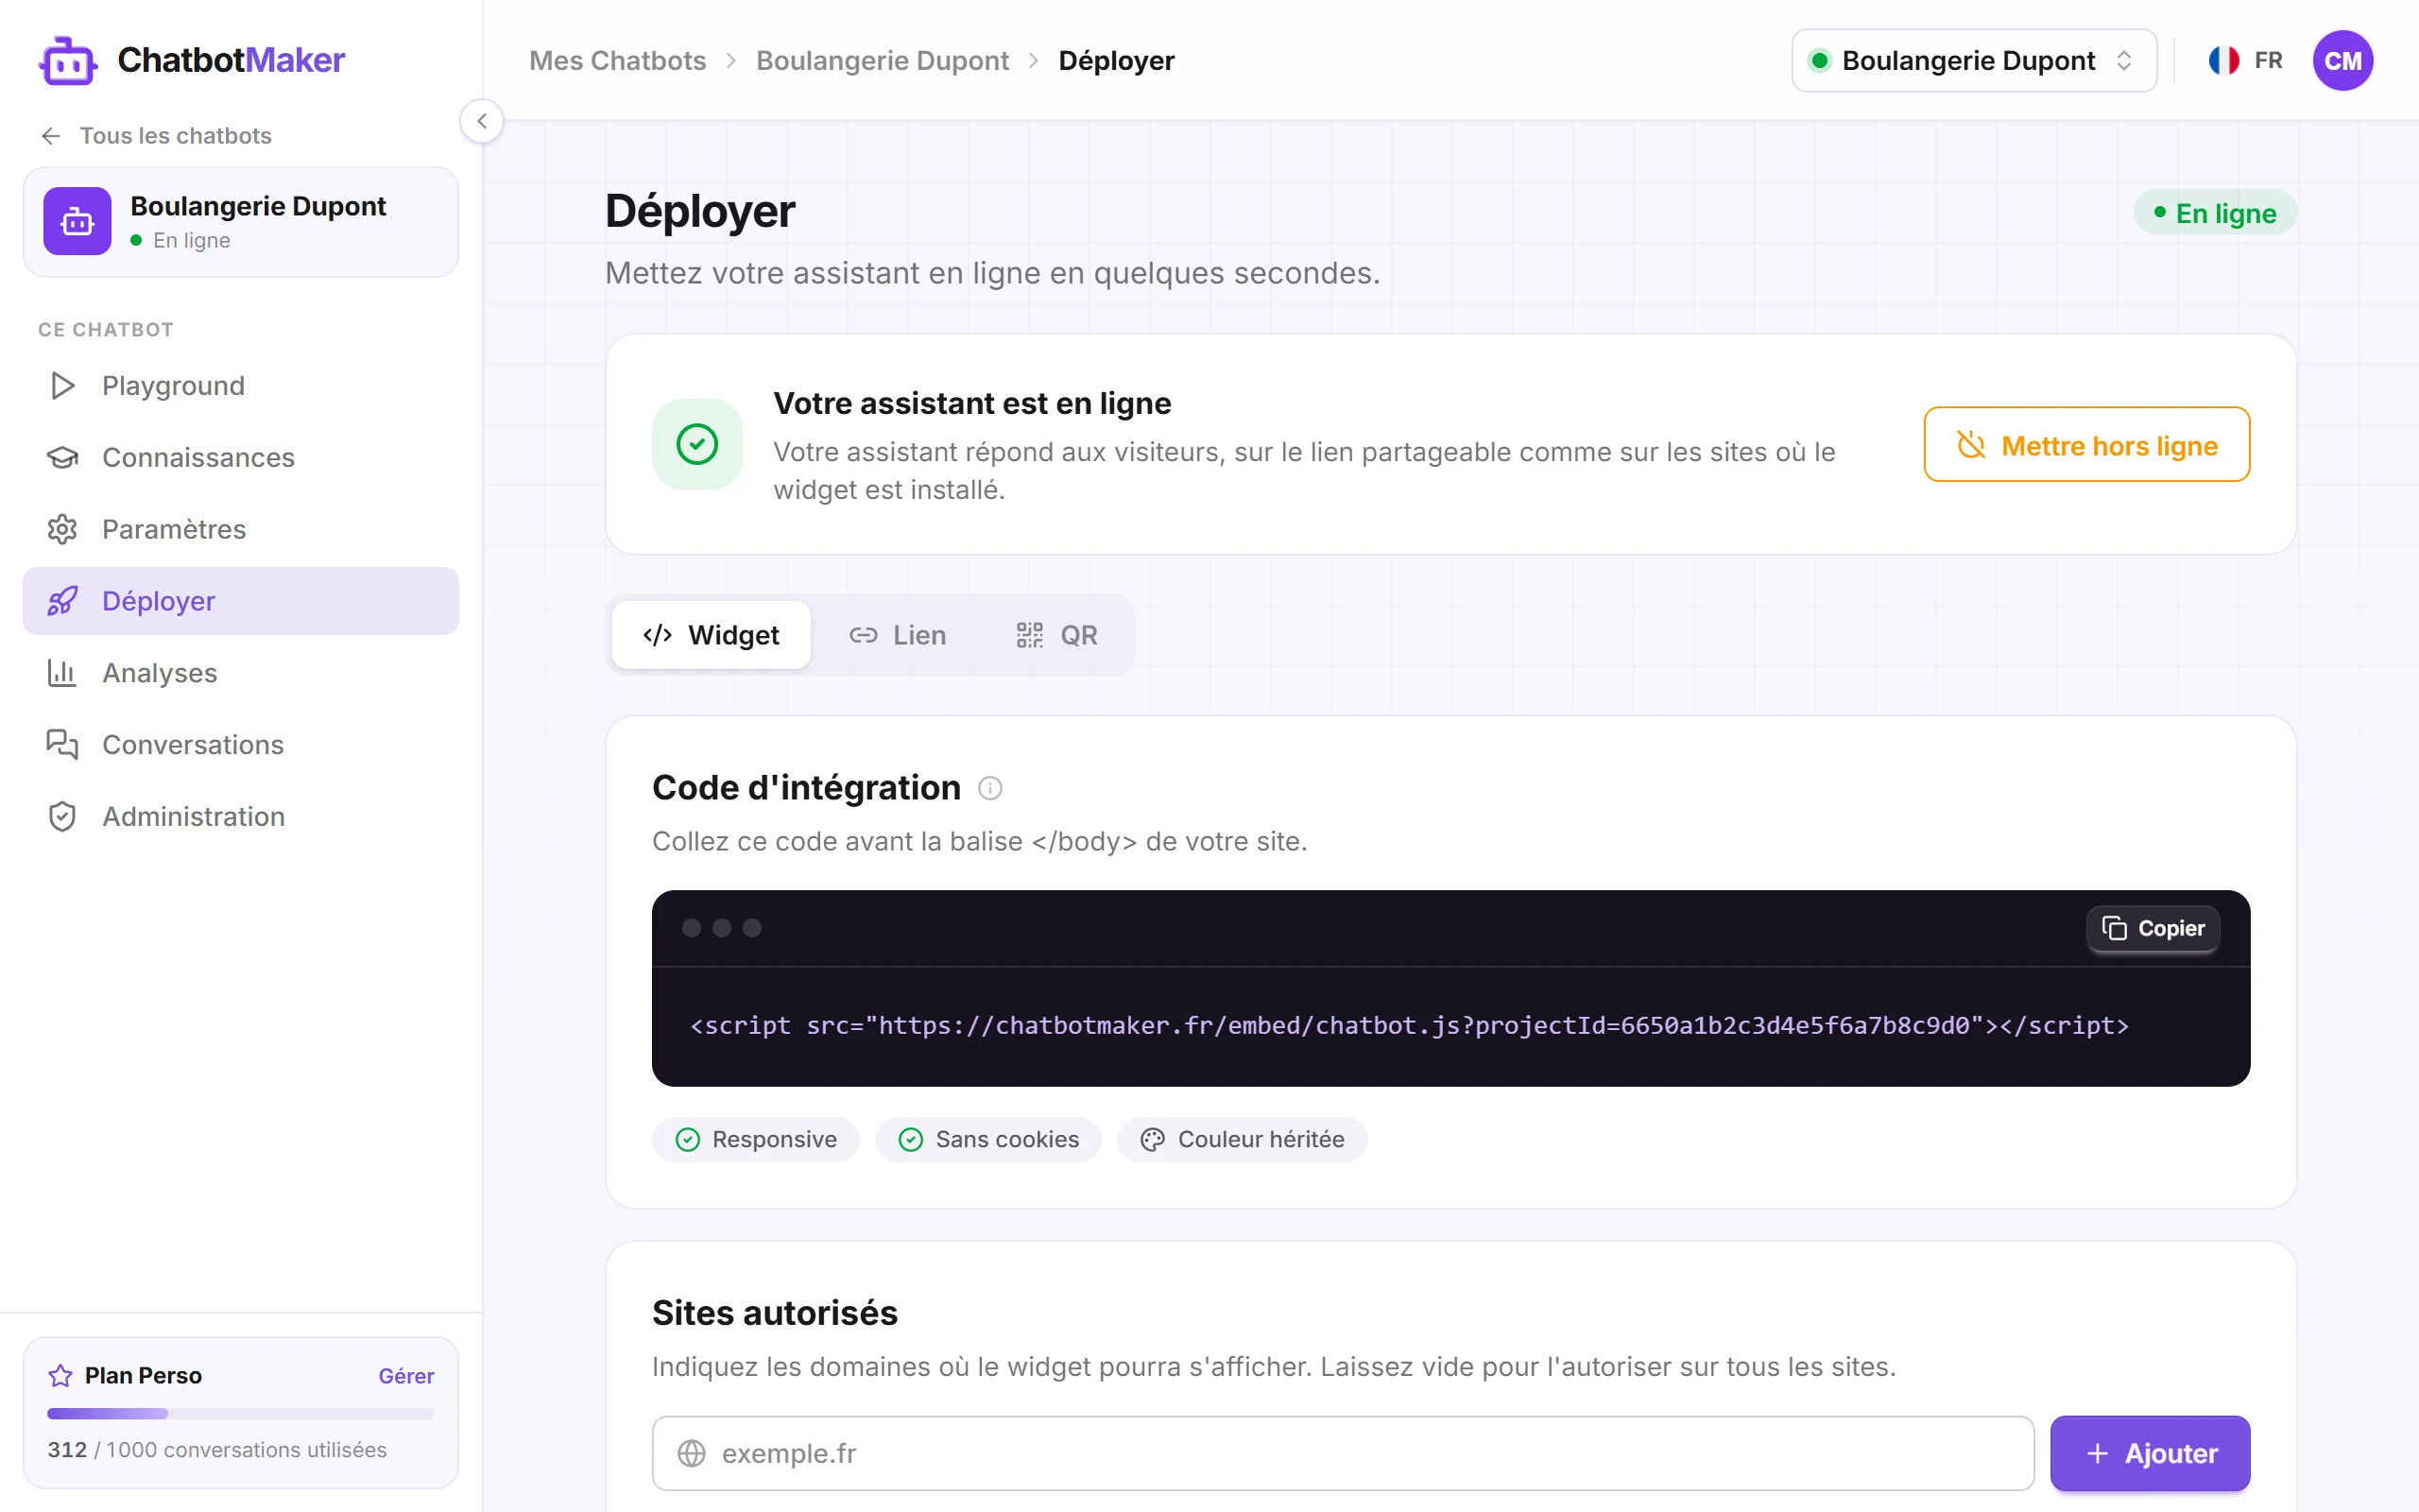Screen dimensions: 2419x1512
Task: Click the En ligne status badge
Action: pyautogui.click(x=2215, y=213)
